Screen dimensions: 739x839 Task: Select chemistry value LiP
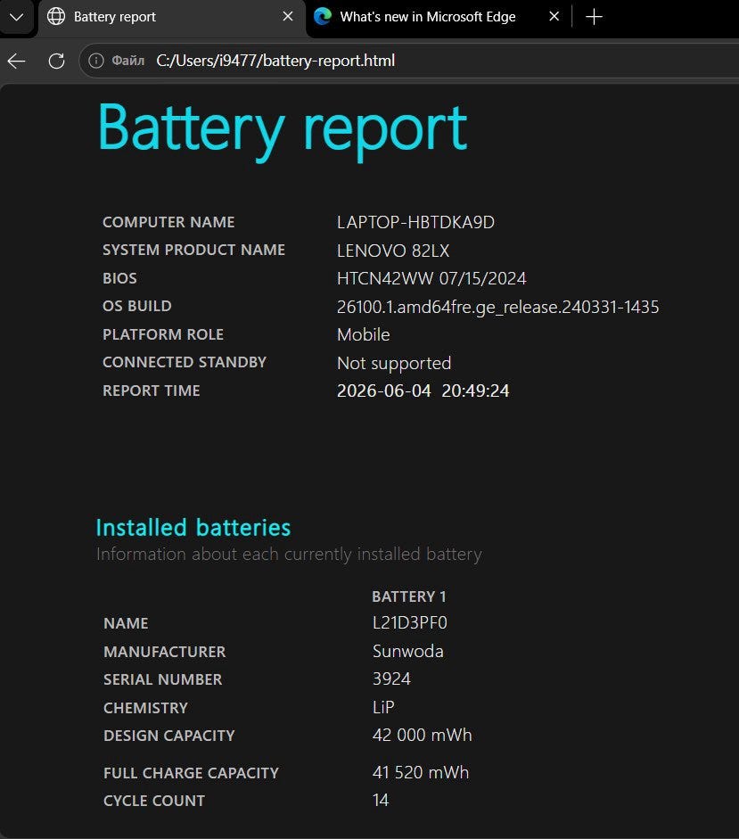[x=383, y=707]
